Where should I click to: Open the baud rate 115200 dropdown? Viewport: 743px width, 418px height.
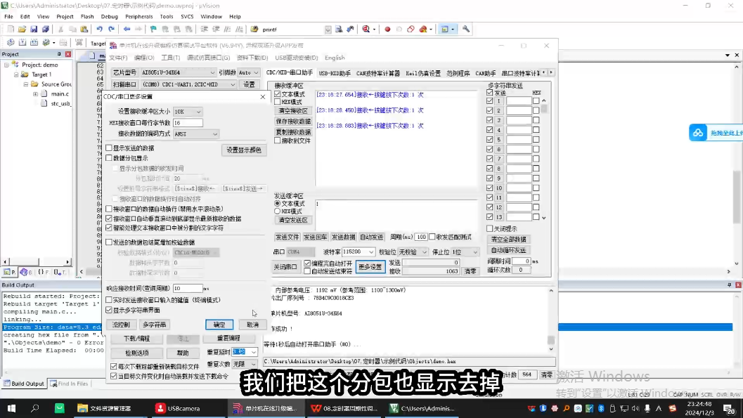(358, 252)
